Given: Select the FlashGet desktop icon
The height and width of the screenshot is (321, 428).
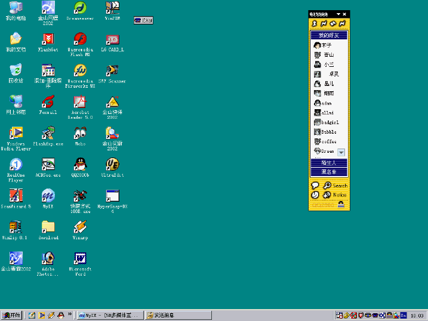Looking at the screenshot, I should tap(48, 40).
